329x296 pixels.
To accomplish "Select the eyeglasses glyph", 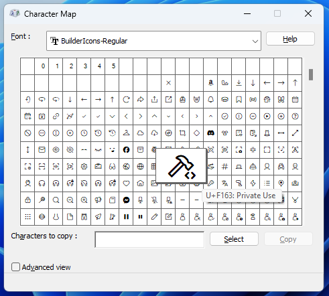I will point(112,167).
